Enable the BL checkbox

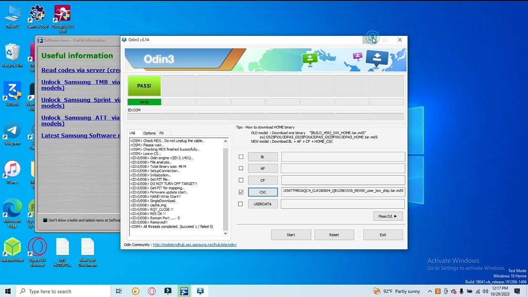pos(241,157)
